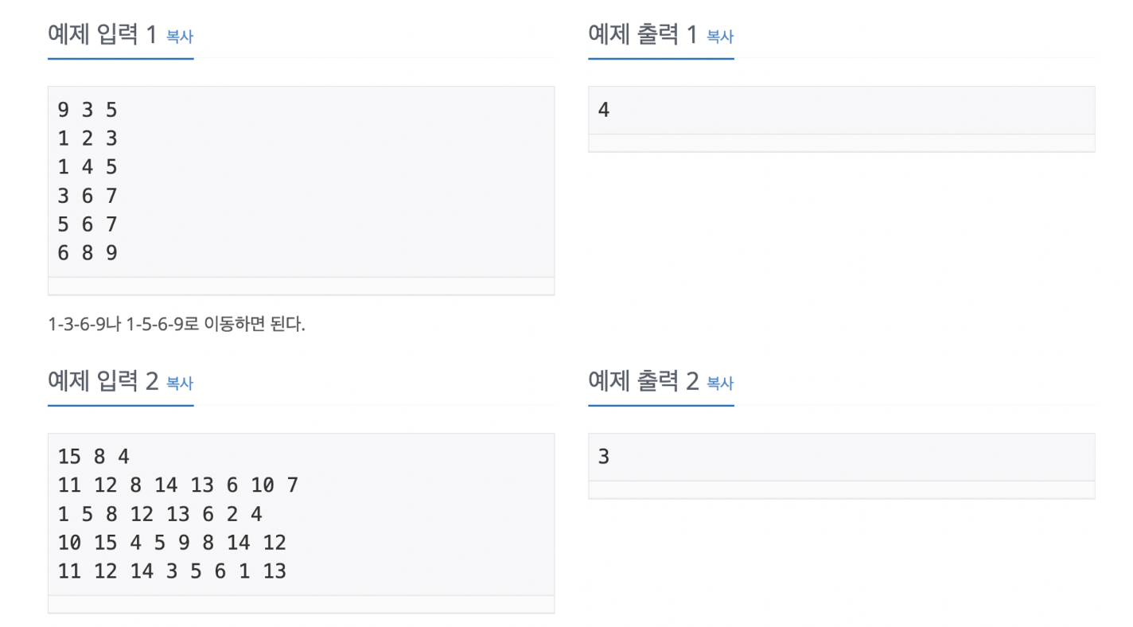Click the output value 3 in output 2
The height and width of the screenshot is (627, 1133).
pos(604,457)
